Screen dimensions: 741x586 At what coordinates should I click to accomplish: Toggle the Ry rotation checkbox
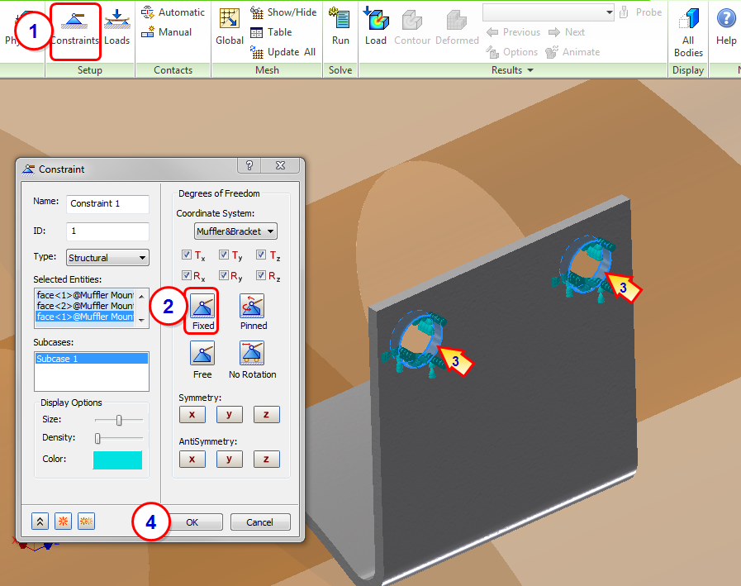click(224, 274)
